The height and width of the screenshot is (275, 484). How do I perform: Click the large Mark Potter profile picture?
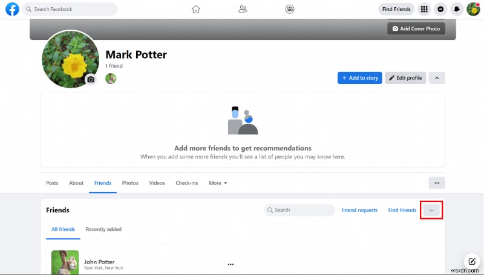[71, 59]
